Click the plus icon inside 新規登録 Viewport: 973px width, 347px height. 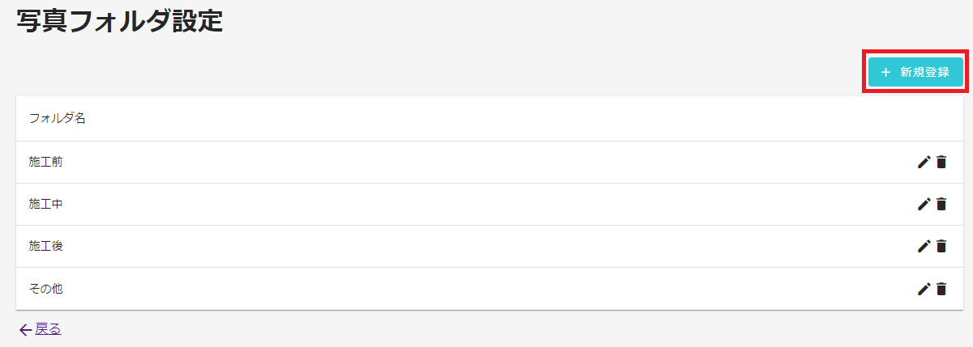tap(885, 72)
